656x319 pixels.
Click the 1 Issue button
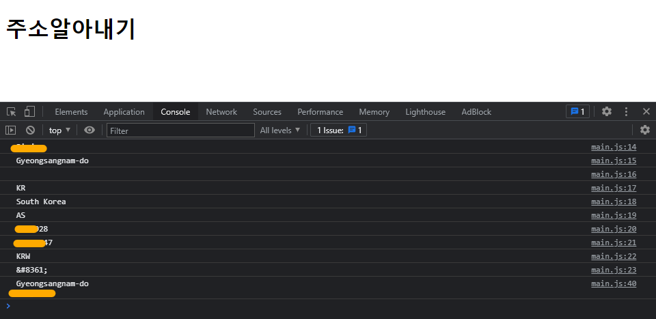[x=338, y=130]
